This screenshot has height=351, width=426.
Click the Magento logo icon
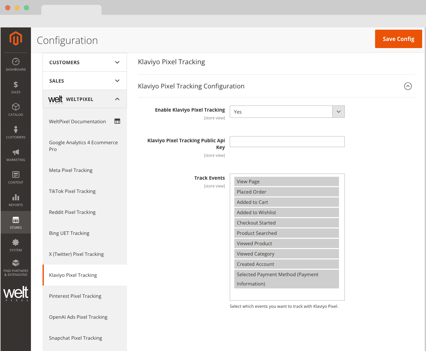16,38
